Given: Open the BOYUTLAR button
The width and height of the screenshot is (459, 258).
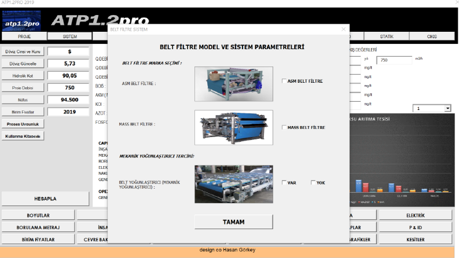Looking at the screenshot, I should tap(38, 215).
